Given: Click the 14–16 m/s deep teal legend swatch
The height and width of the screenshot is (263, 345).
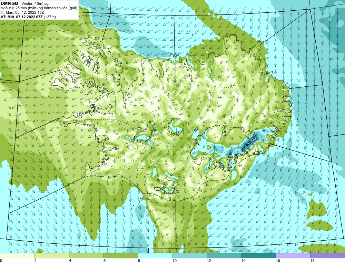Looking at the screenshot, I should [x=259, y=256].
